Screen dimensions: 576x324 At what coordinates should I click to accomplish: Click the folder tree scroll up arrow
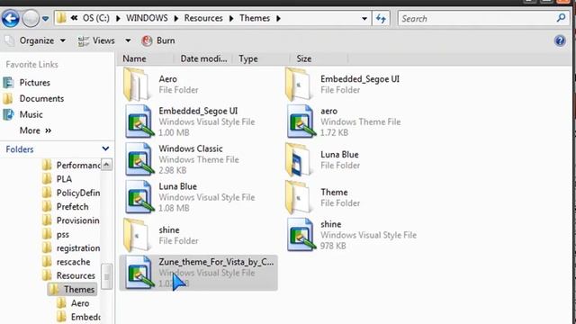106,165
